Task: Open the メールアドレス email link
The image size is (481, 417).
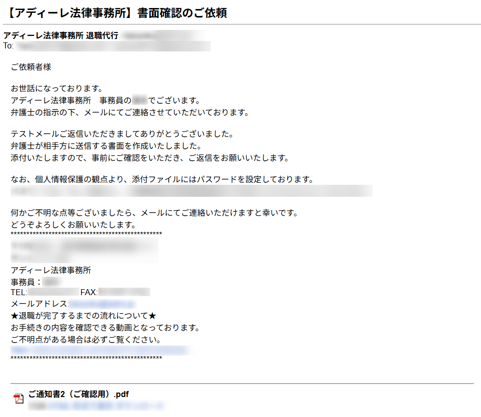Action: 100,304
